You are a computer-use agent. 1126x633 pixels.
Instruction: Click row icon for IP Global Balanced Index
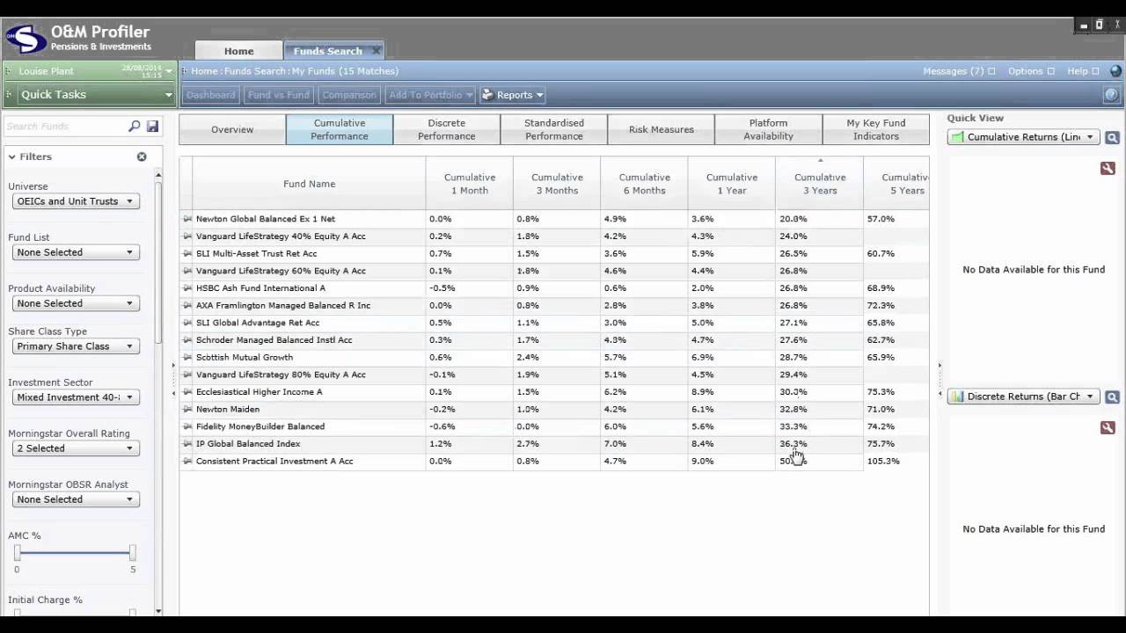click(186, 444)
